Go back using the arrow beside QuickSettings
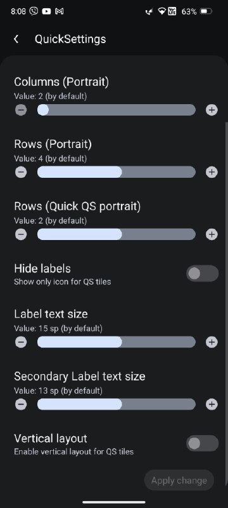The height and width of the screenshot is (508, 228). click(x=16, y=39)
